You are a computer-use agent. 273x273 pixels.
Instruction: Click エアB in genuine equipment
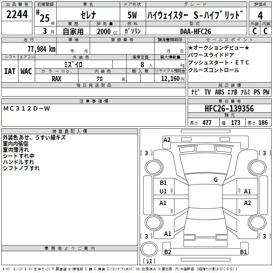(x=232, y=92)
